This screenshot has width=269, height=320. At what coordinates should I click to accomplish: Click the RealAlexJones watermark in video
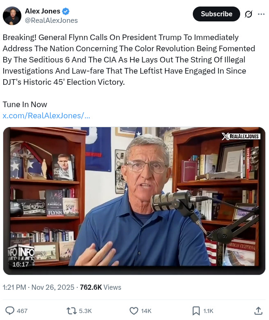click(241, 136)
